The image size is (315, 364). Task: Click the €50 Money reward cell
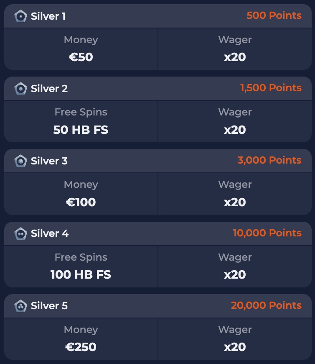pyautogui.click(x=81, y=49)
